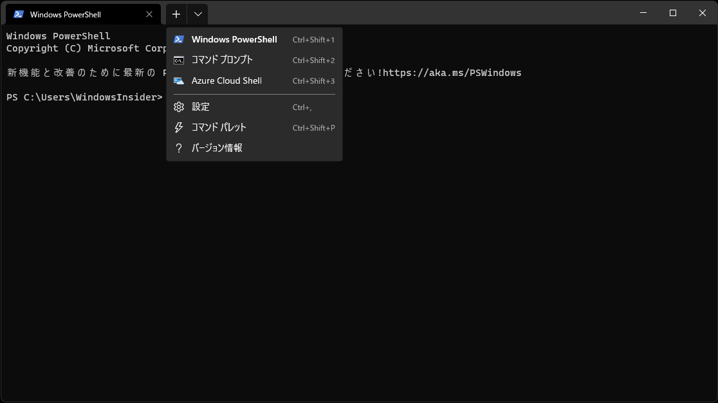The height and width of the screenshot is (403, 718).
Task: Minimize the Terminal window
Action: pos(643,13)
